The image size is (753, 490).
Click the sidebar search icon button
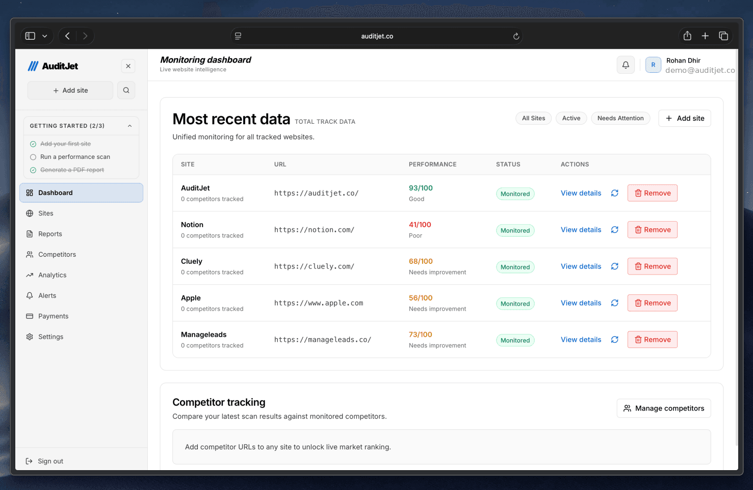126,90
